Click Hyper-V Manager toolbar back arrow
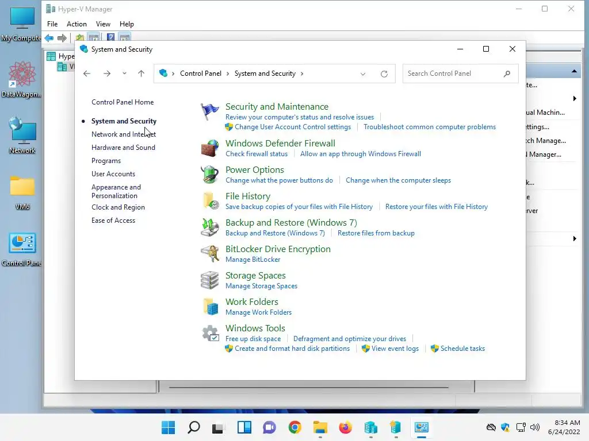The image size is (589, 441). (49, 38)
